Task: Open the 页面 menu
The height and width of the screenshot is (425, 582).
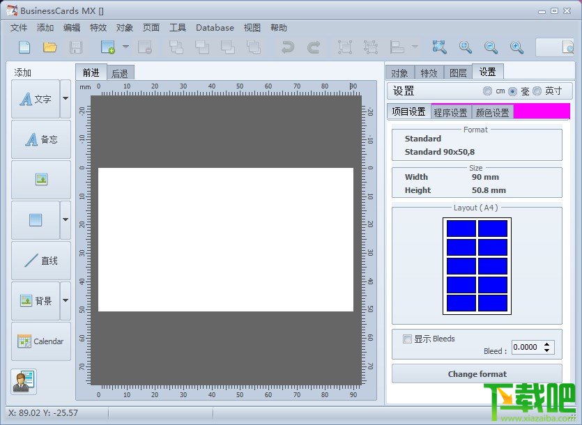Action: click(151, 27)
